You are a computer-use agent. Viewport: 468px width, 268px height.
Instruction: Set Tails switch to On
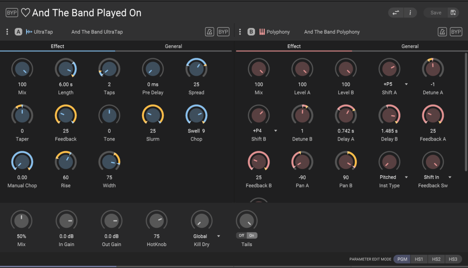[252, 236]
